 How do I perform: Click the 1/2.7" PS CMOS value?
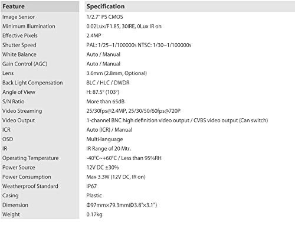pyautogui.click(x=104, y=17)
